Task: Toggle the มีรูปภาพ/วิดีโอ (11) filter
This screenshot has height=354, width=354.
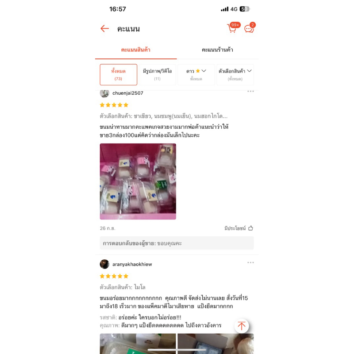Action: tap(158, 75)
